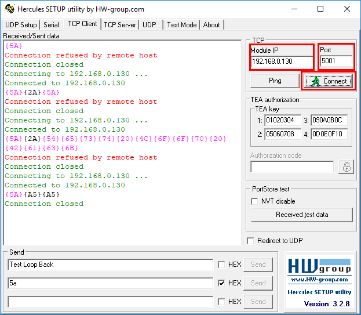Close the Hercules SETUP utility window
Screen dimensions: 361x315
pyautogui.click(x=347, y=9)
